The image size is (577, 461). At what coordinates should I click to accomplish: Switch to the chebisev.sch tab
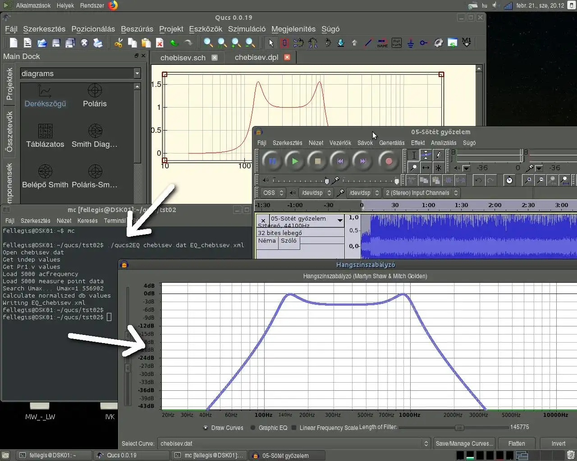pyautogui.click(x=183, y=57)
